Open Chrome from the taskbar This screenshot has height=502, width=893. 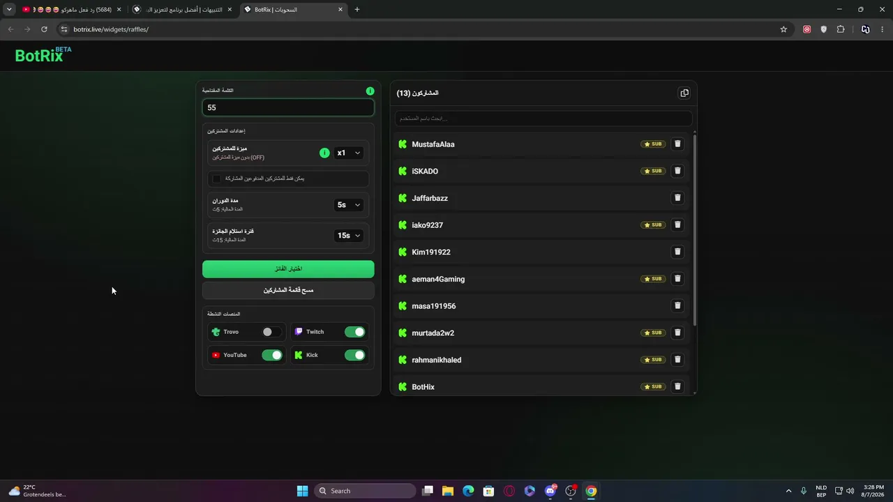[591, 491]
